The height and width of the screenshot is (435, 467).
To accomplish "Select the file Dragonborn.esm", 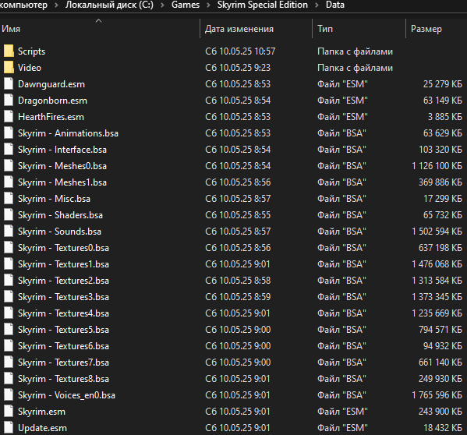I will click(x=52, y=101).
